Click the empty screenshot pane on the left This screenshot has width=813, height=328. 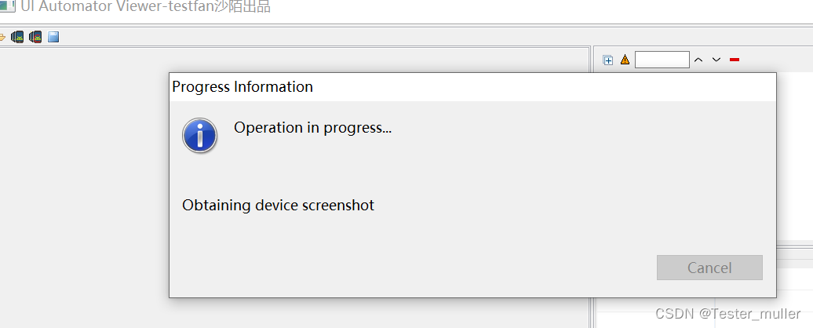click(85, 188)
